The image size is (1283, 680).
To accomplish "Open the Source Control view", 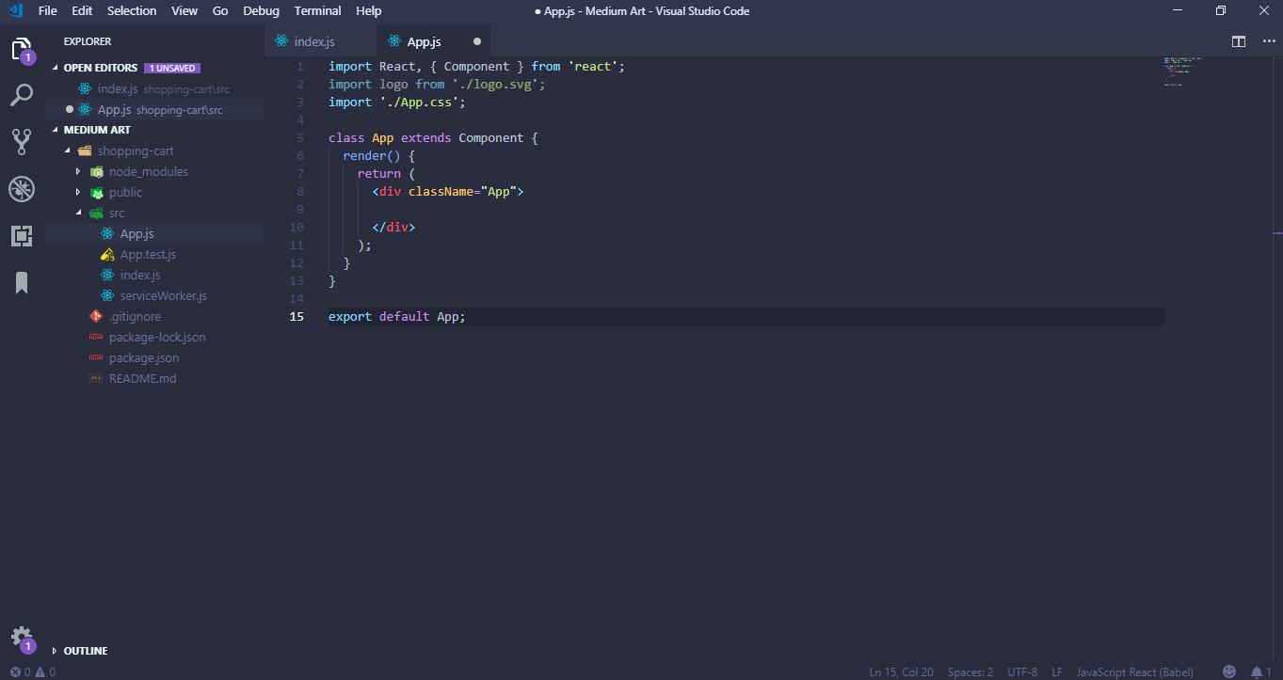I will tap(22, 141).
